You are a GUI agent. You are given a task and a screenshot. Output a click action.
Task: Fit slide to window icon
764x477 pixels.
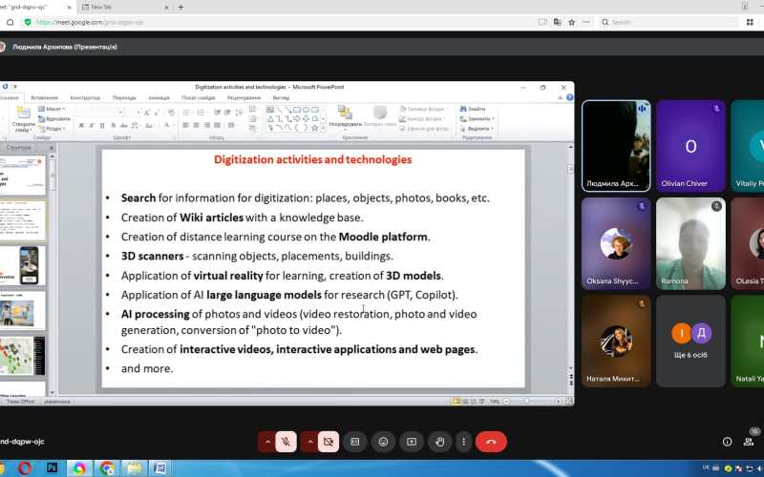(568, 402)
